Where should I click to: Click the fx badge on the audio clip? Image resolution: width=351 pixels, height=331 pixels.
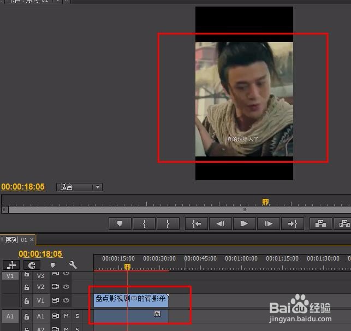click(157, 314)
